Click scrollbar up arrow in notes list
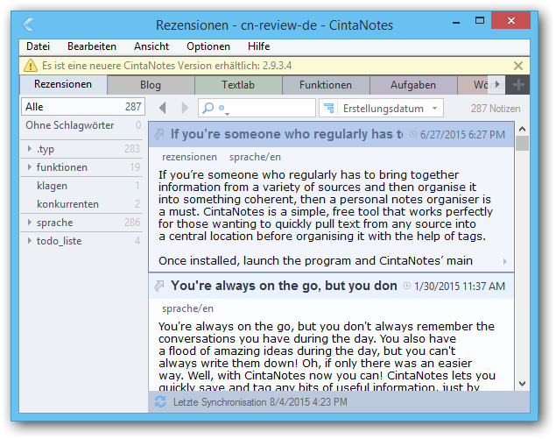This screenshot has width=556, height=439. click(522, 129)
